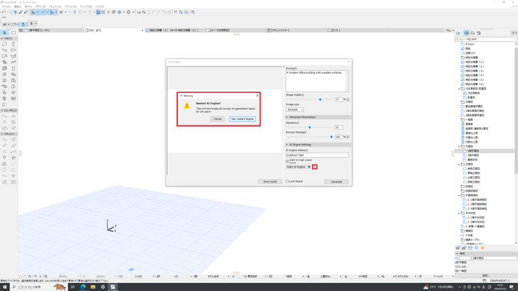Click the Shape Fidelity slider handle
This screenshot has height=291, width=518.
click(320, 99)
